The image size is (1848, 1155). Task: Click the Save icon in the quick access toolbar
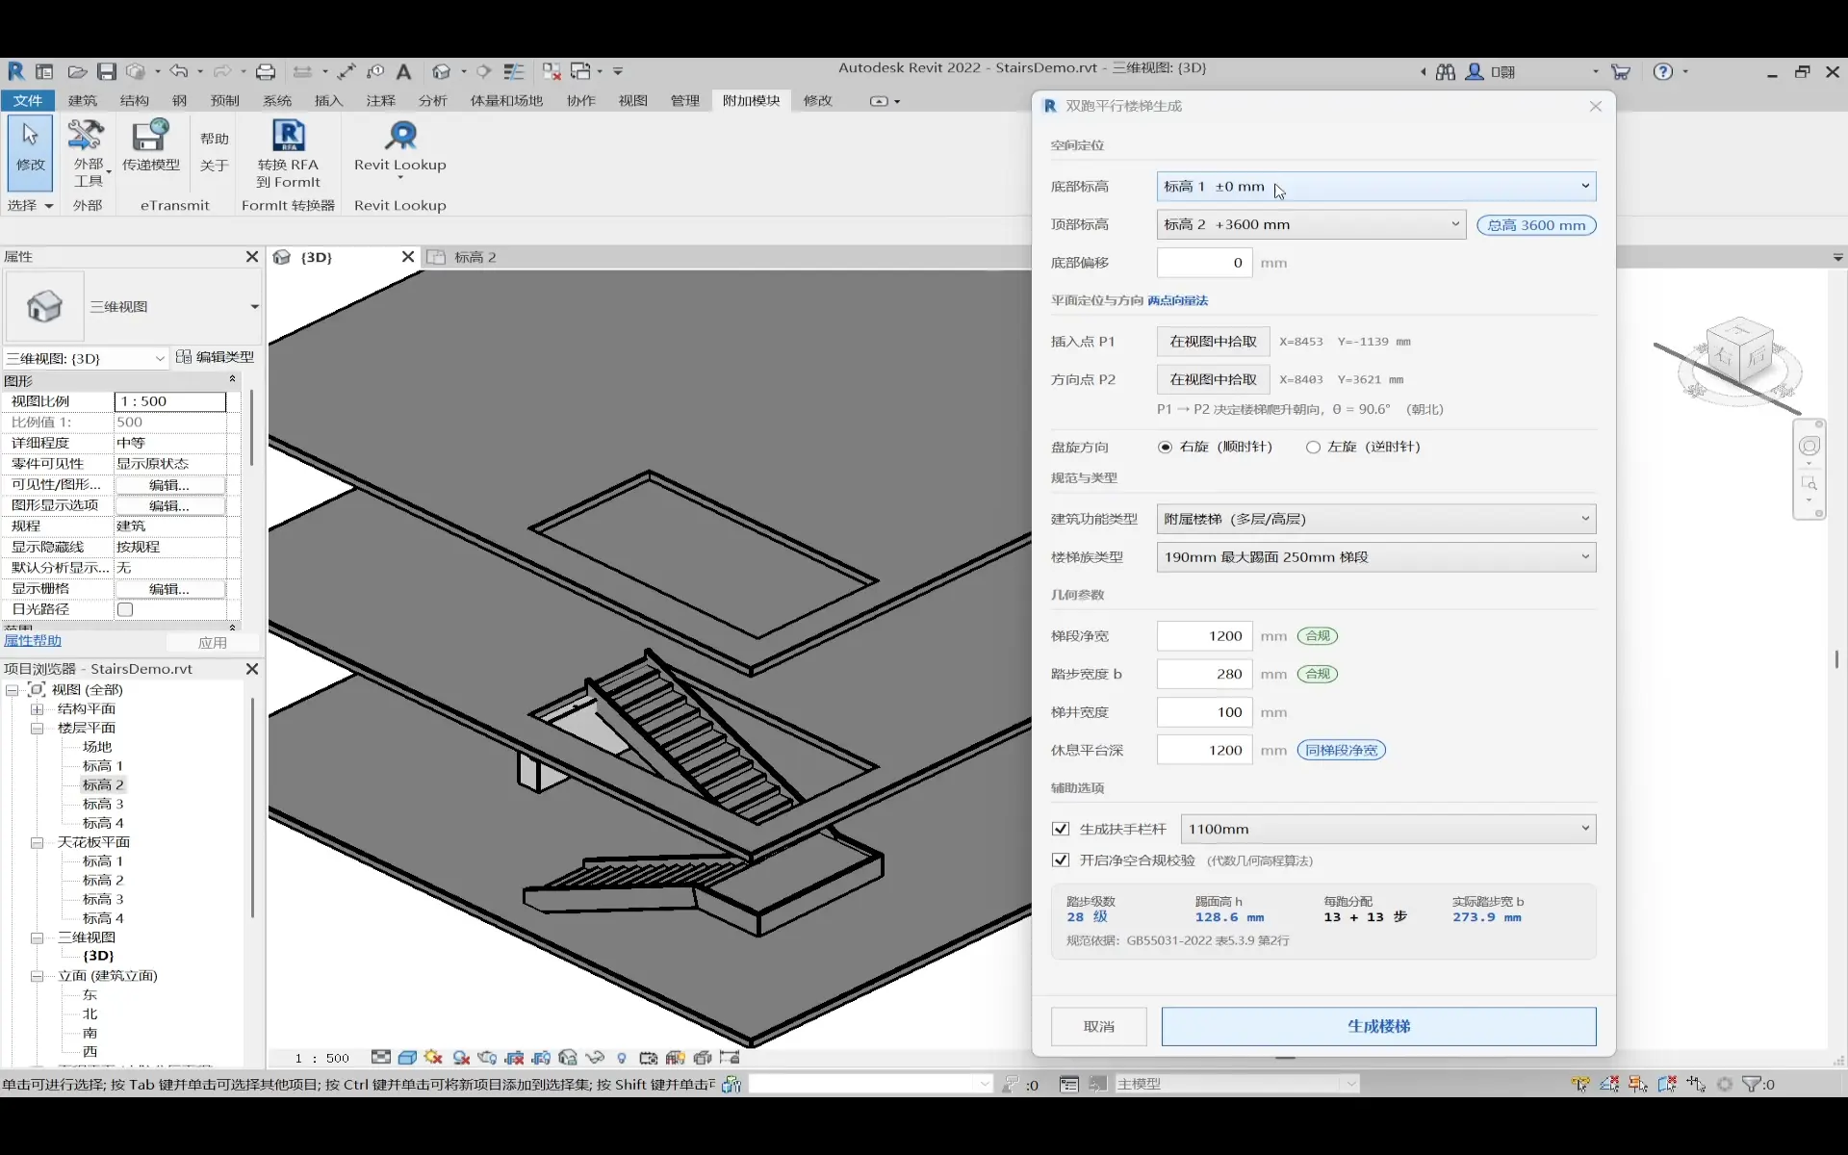pyautogui.click(x=107, y=71)
